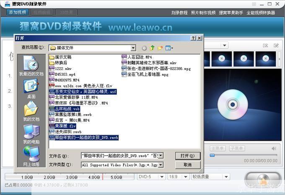285x195 pixels.
Task: Click the 添加视频 button
Action: (x=18, y=12)
